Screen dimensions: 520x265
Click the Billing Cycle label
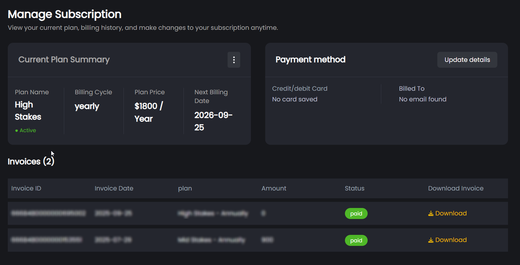point(93,92)
